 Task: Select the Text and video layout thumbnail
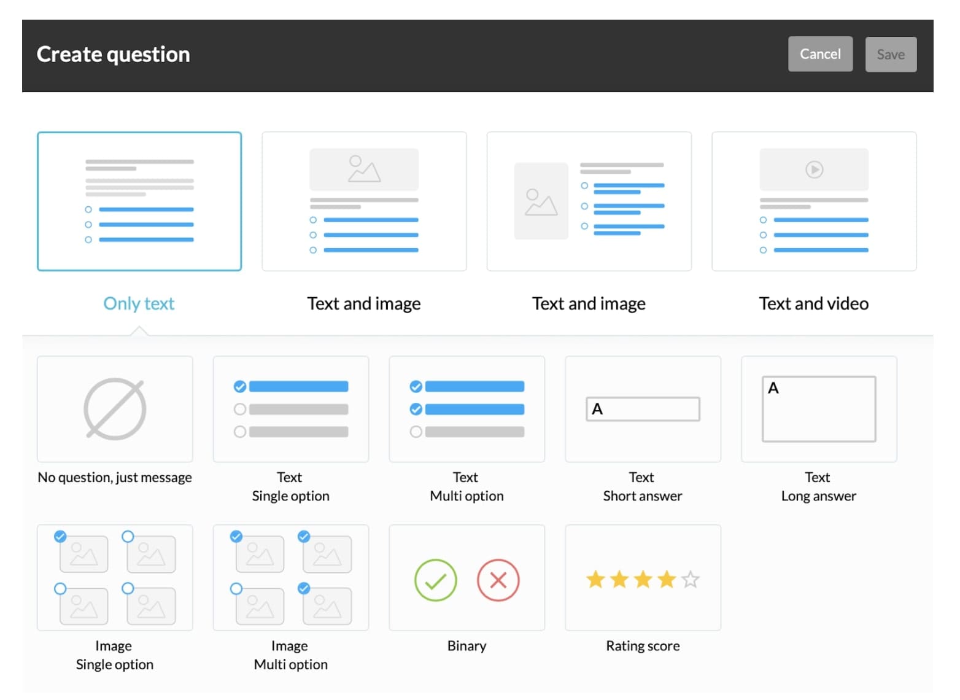click(814, 201)
